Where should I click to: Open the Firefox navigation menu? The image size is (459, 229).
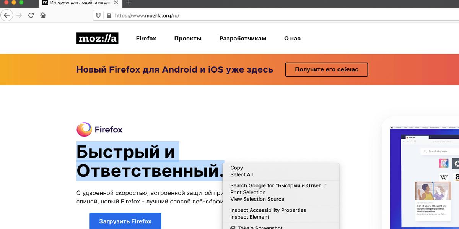[x=146, y=39]
